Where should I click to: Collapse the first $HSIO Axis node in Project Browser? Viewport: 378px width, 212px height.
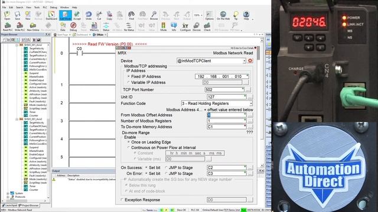pos(17,45)
